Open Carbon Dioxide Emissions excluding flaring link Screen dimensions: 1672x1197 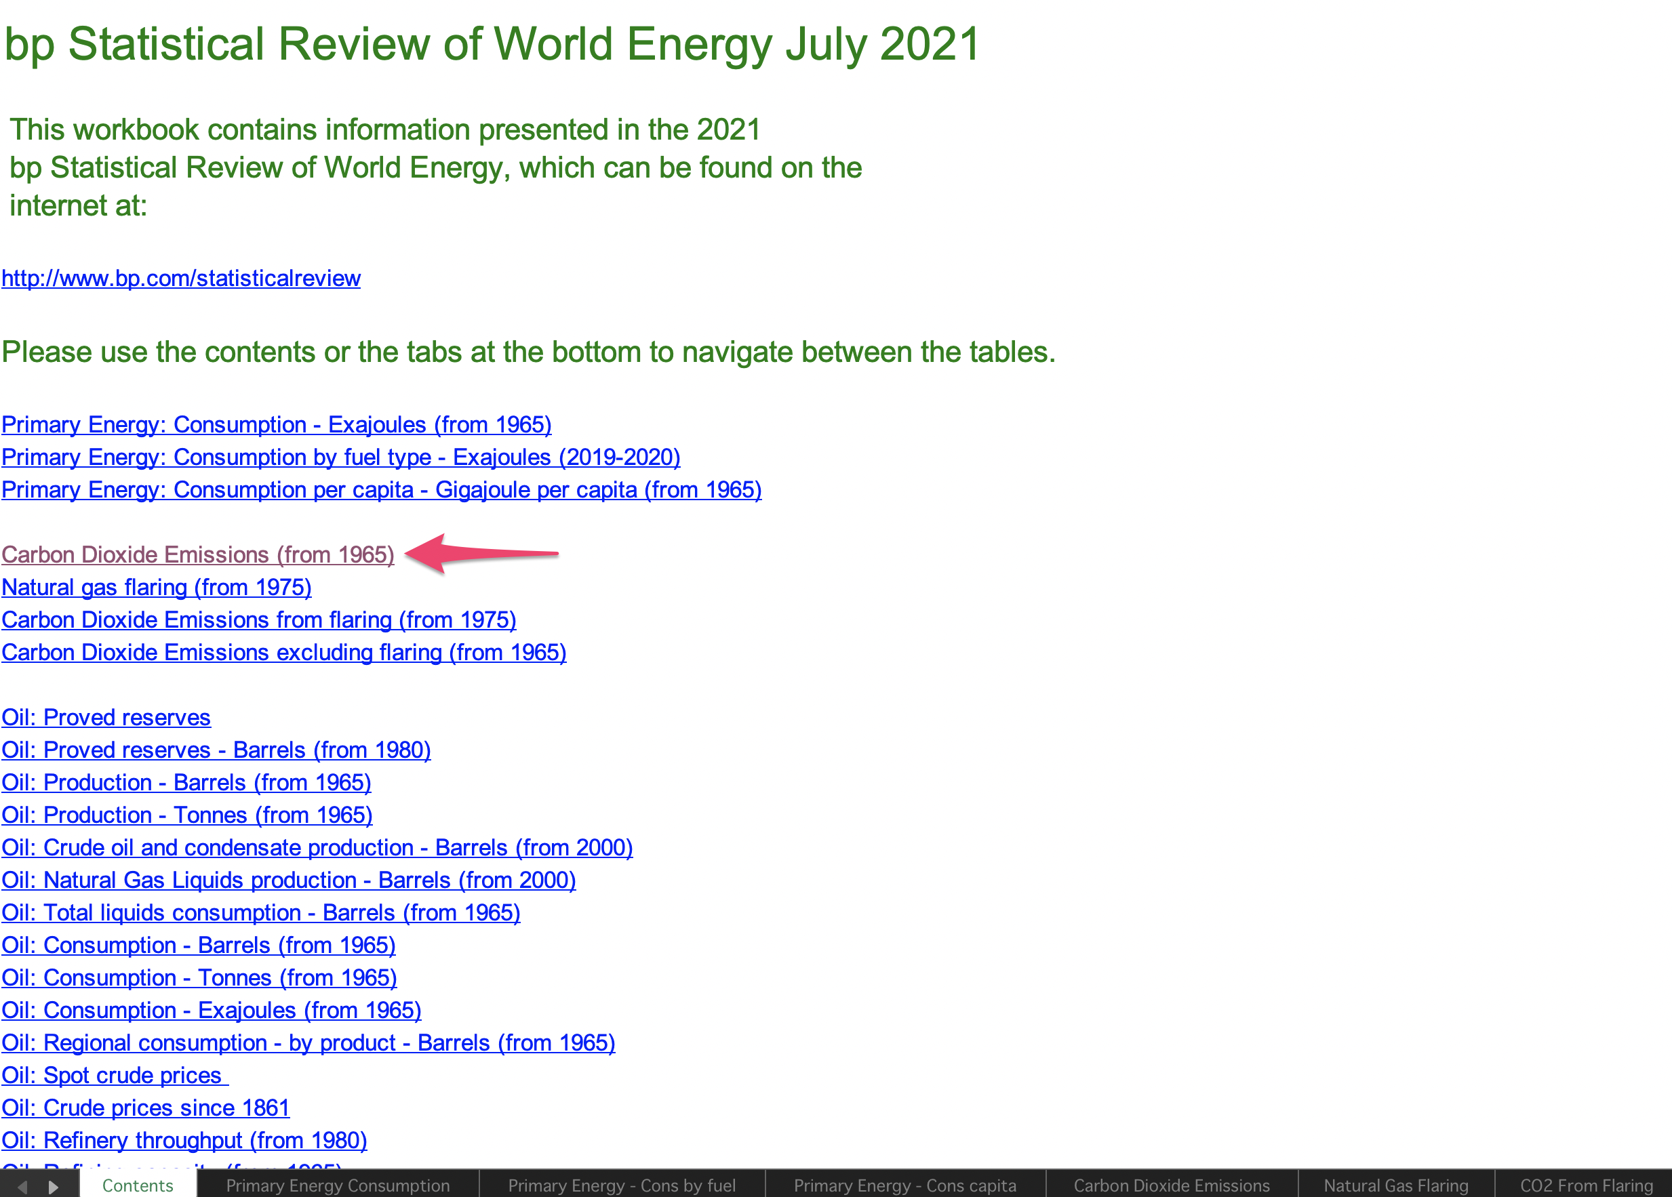pyautogui.click(x=284, y=651)
